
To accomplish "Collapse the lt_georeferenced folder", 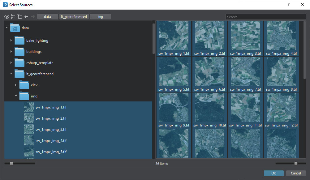I will coord(11,74).
